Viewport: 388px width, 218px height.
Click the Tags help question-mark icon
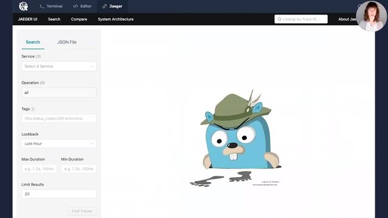point(33,109)
